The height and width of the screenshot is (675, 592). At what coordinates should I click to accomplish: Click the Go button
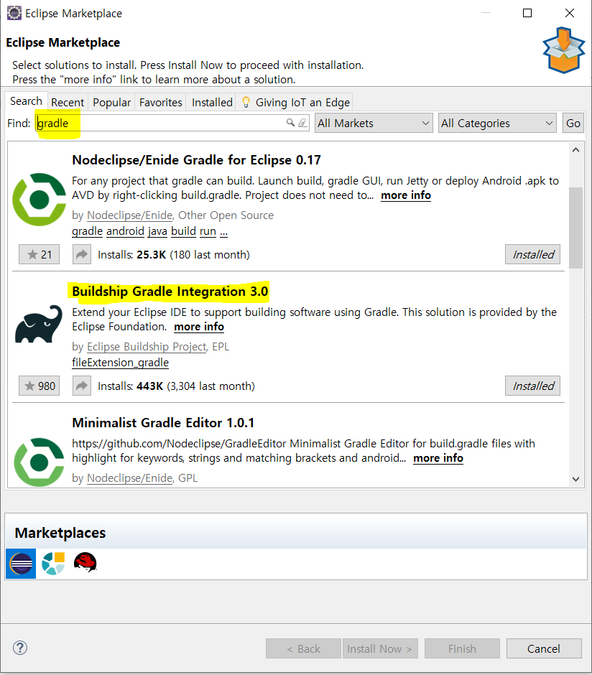573,123
